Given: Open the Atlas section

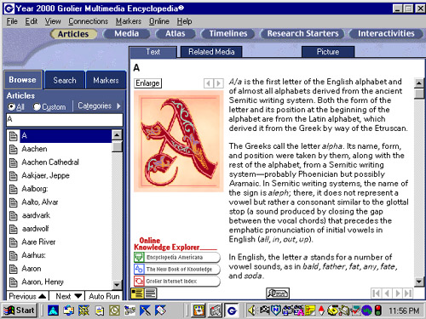Looking at the screenshot, I should [176, 33].
